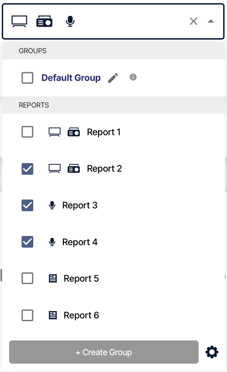The image size is (227, 372).
Task: Click the radio icon beside Report 1
Action: [x=74, y=132]
